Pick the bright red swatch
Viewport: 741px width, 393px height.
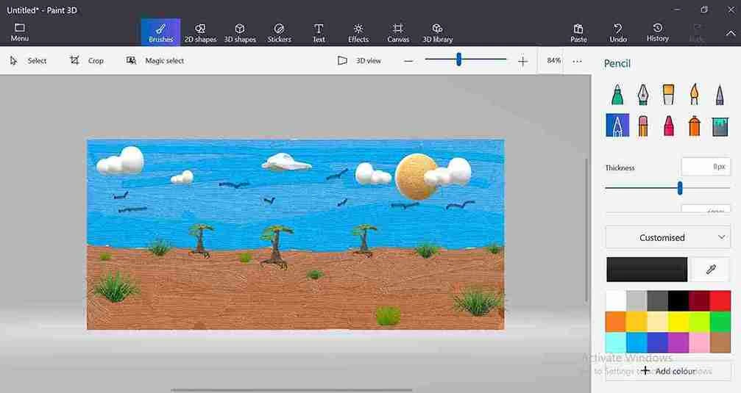click(x=720, y=301)
